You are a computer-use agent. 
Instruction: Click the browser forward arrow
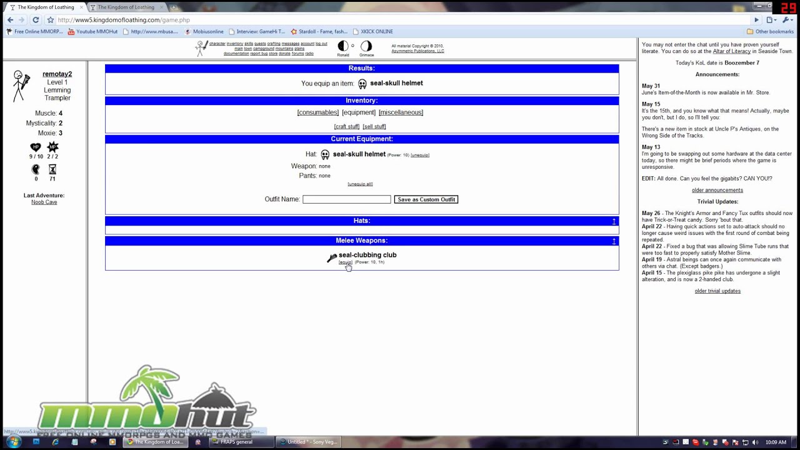click(21, 20)
